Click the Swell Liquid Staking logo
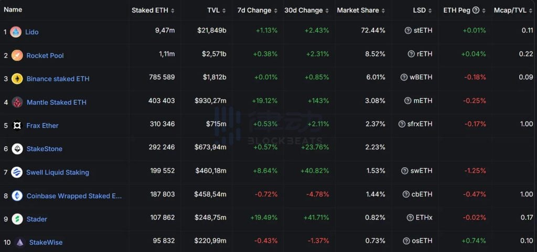Screen dimensions: 537x252 click(x=17, y=172)
